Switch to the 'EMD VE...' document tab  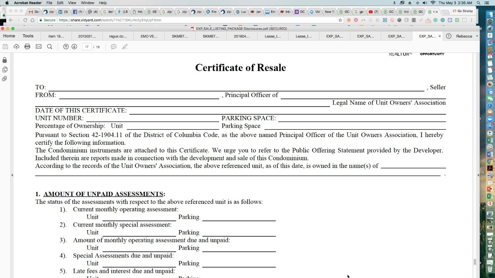tap(149, 36)
